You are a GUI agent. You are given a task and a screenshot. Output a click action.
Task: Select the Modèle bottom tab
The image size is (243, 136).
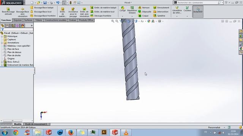pyautogui.click(x=18, y=124)
